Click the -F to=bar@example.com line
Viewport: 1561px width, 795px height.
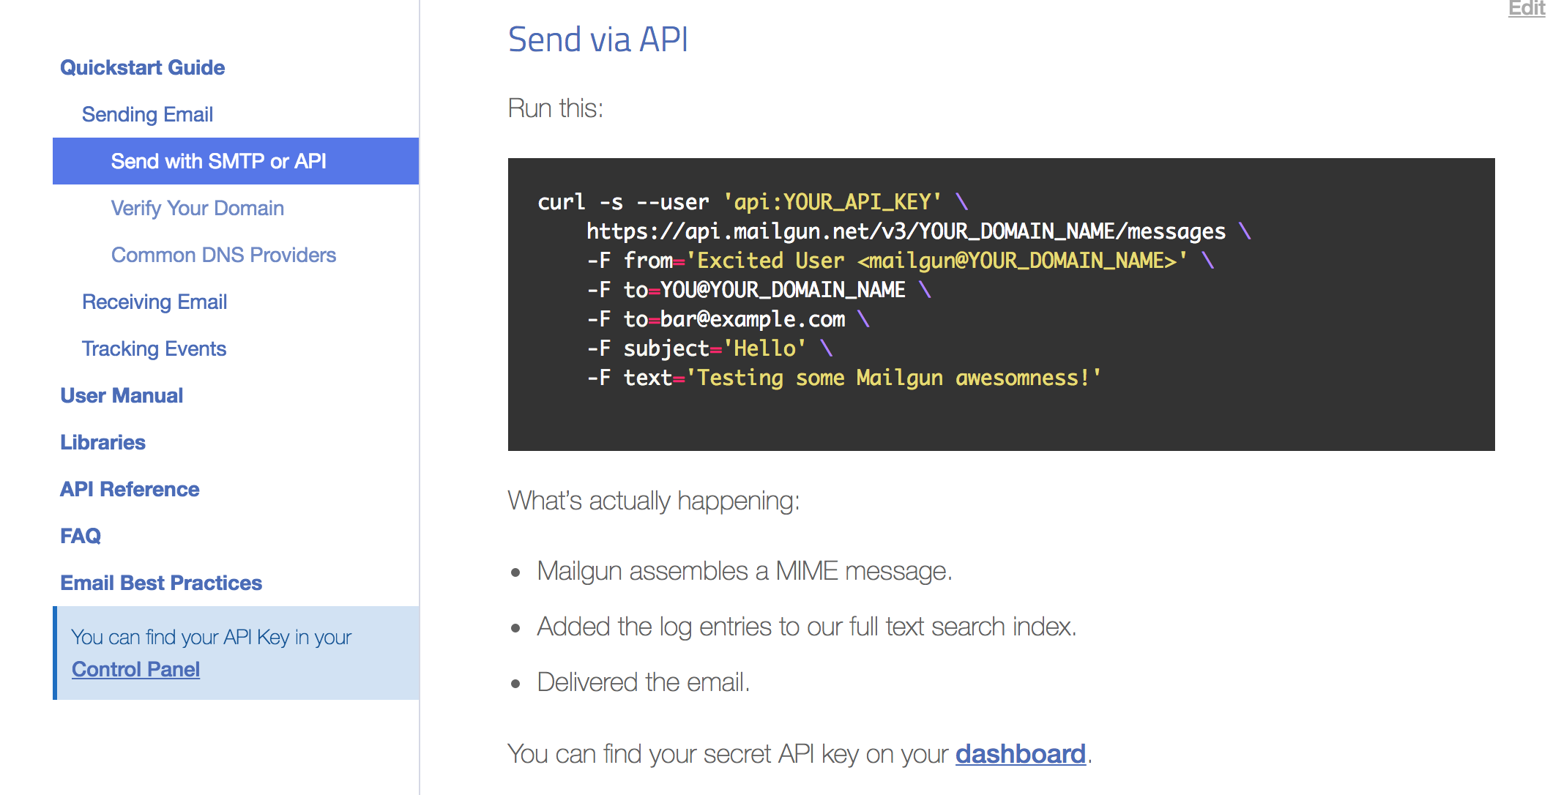[x=728, y=319]
